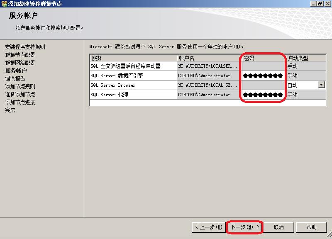
Task: Click the 密码 column header
Action: (x=264, y=58)
